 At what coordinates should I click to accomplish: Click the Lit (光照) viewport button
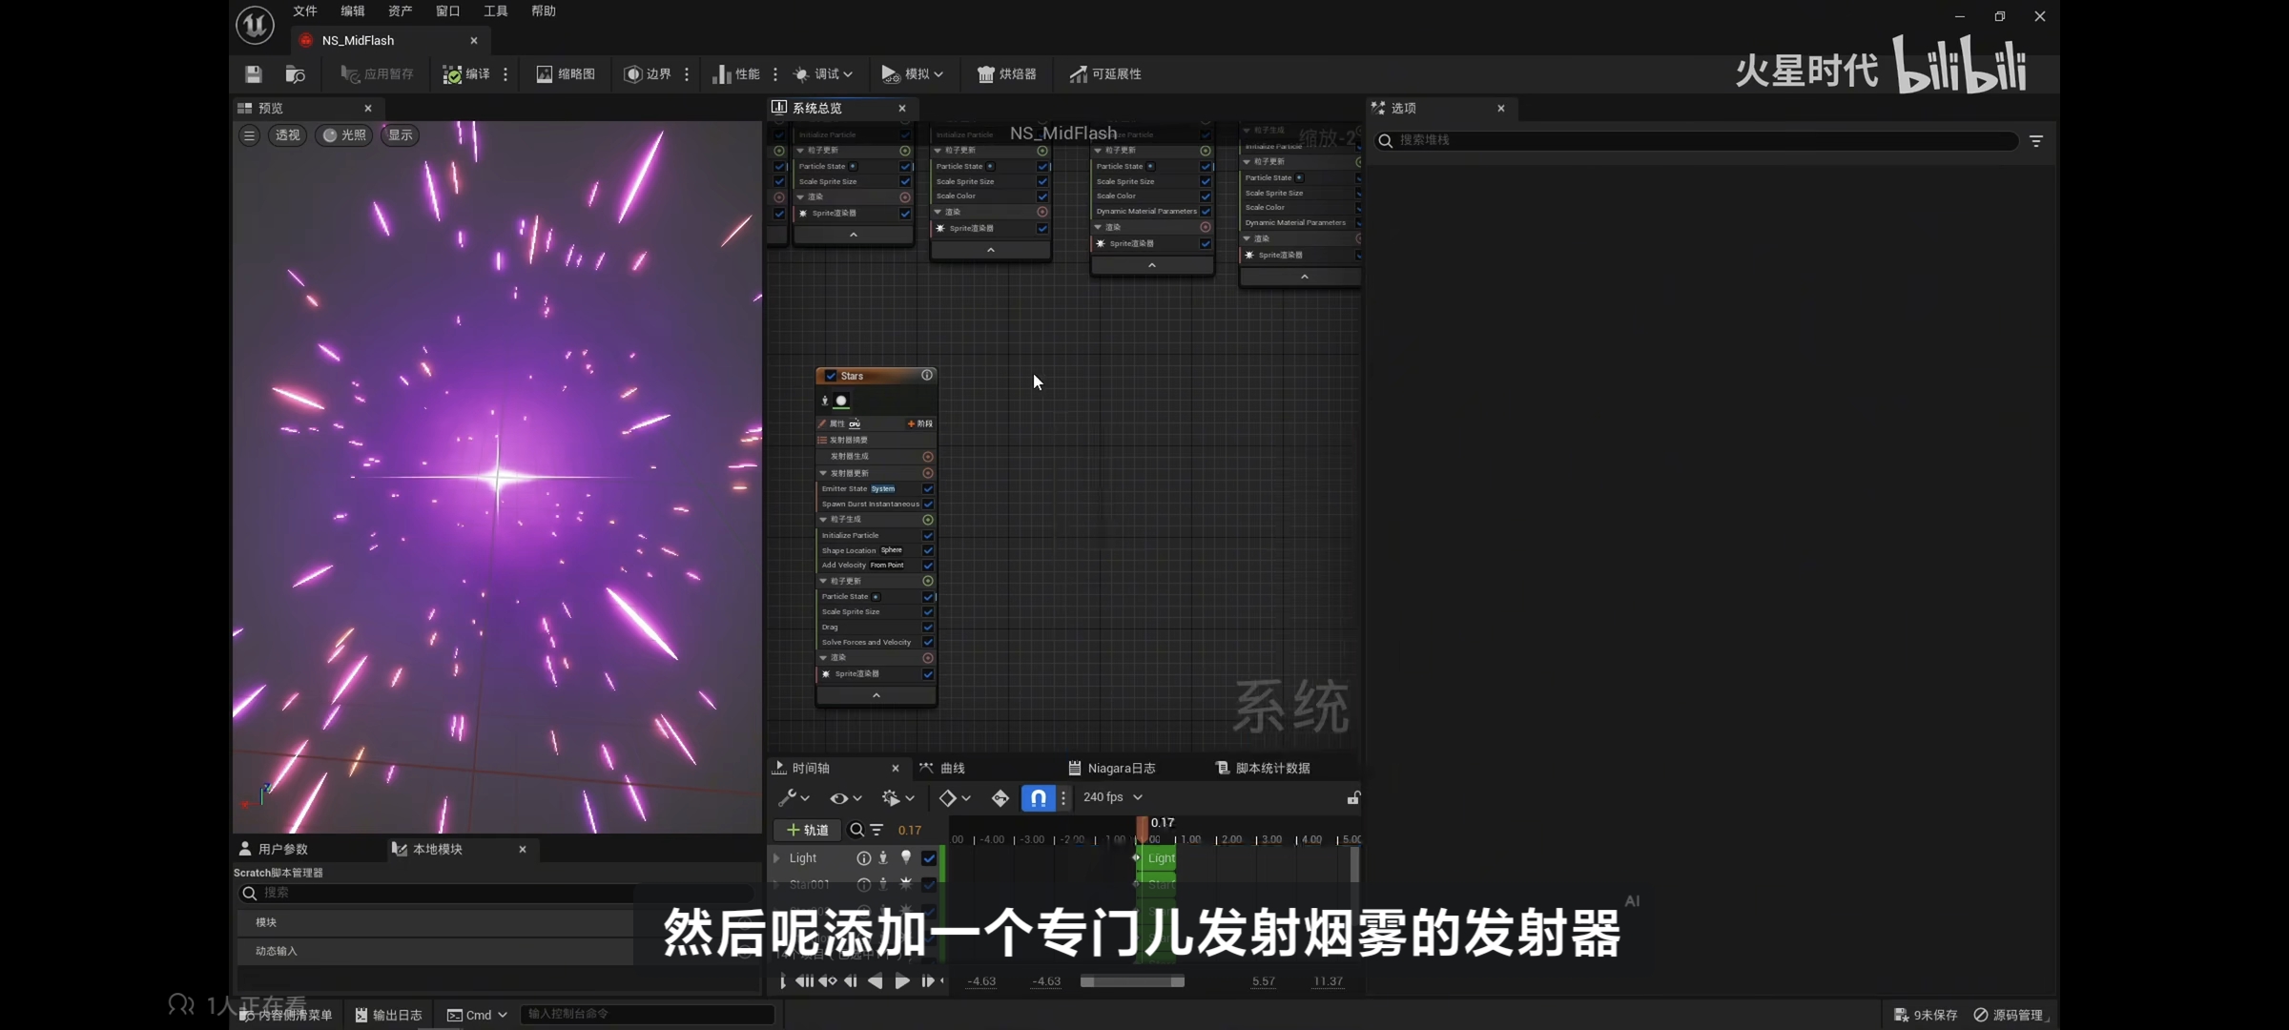pyautogui.click(x=344, y=135)
